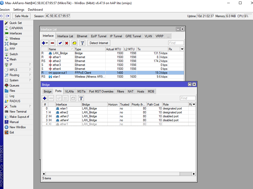Screen dimensions: 253x189
Task: Open the add interface dropdown arrow
Action: (x=47, y=43)
